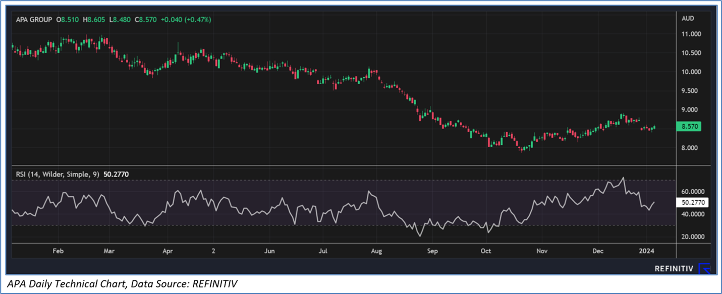Click the RSI legend value 50.2770 beside indicator name
Image resolution: width=722 pixels, height=294 pixels.
tap(115, 174)
